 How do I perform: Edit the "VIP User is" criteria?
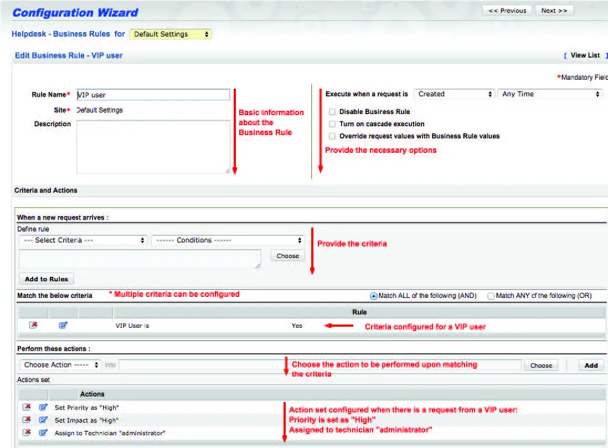click(x=63, y=326)
